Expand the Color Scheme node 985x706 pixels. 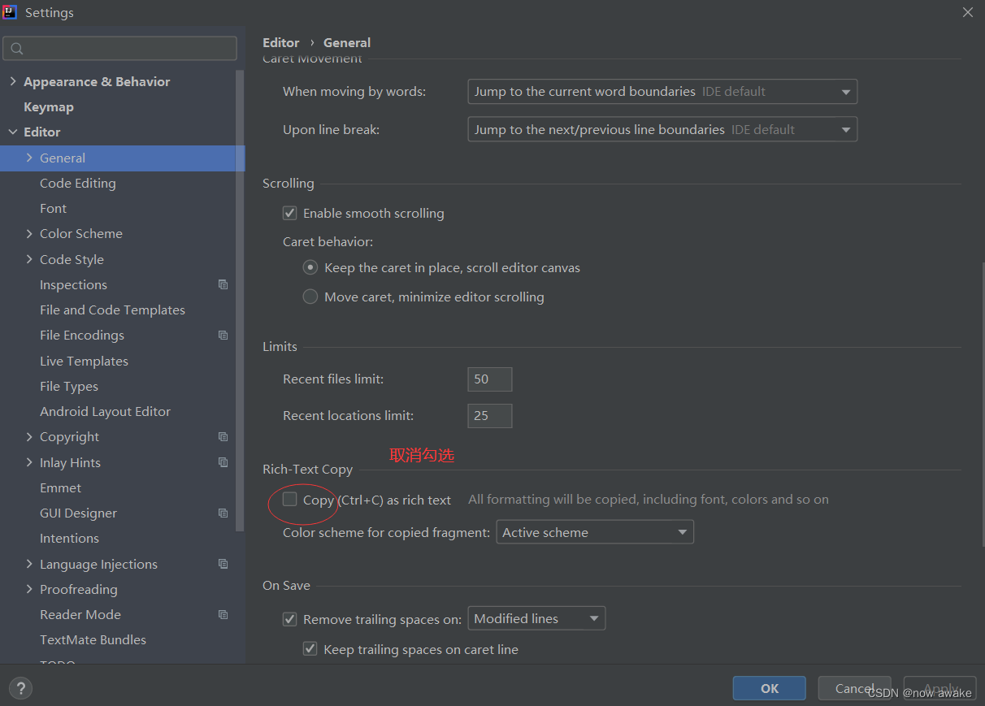coord(29,233)
